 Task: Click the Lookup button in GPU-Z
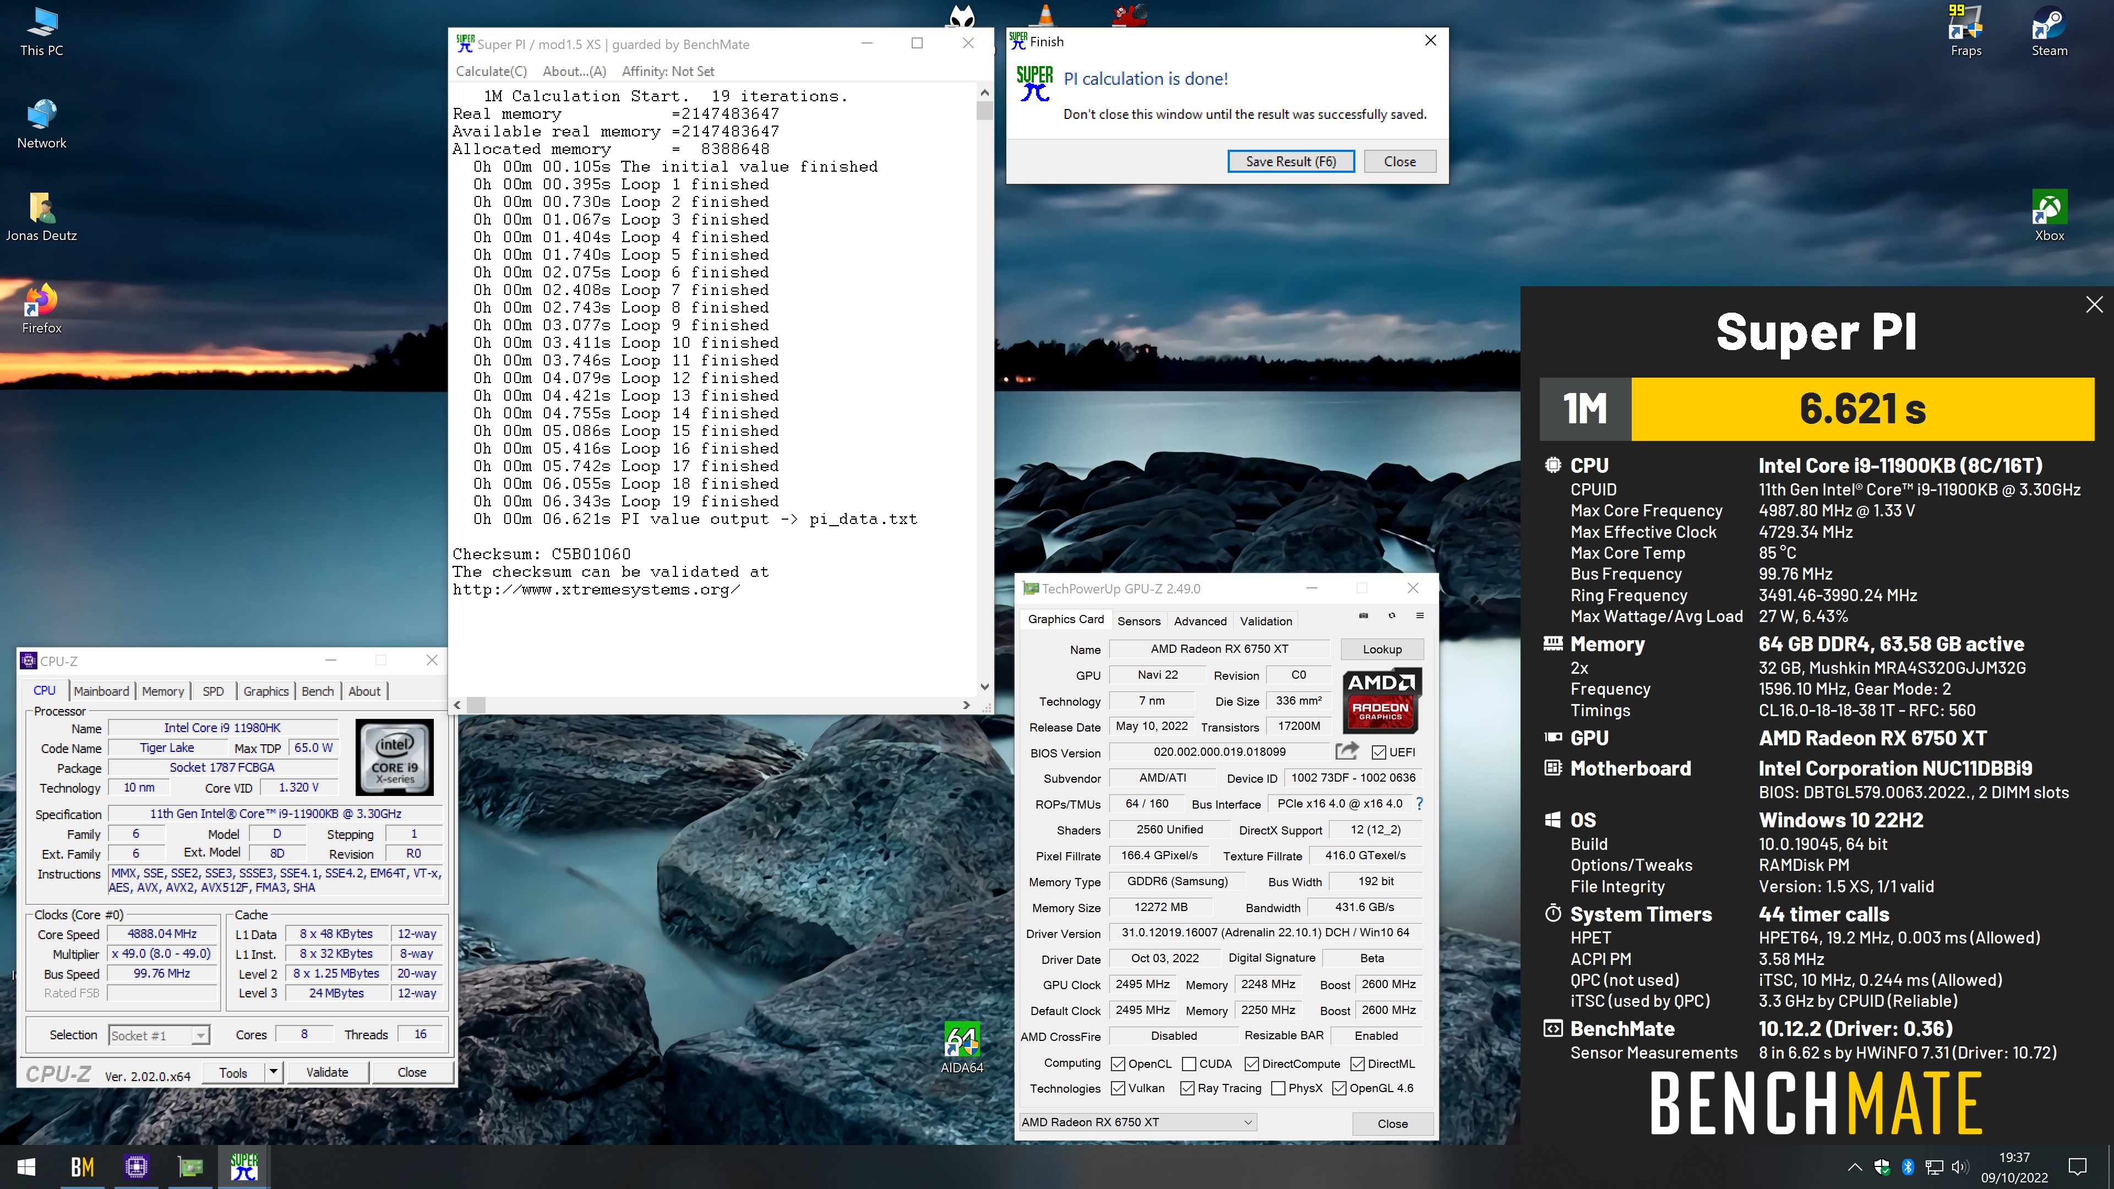(1381, 648)
